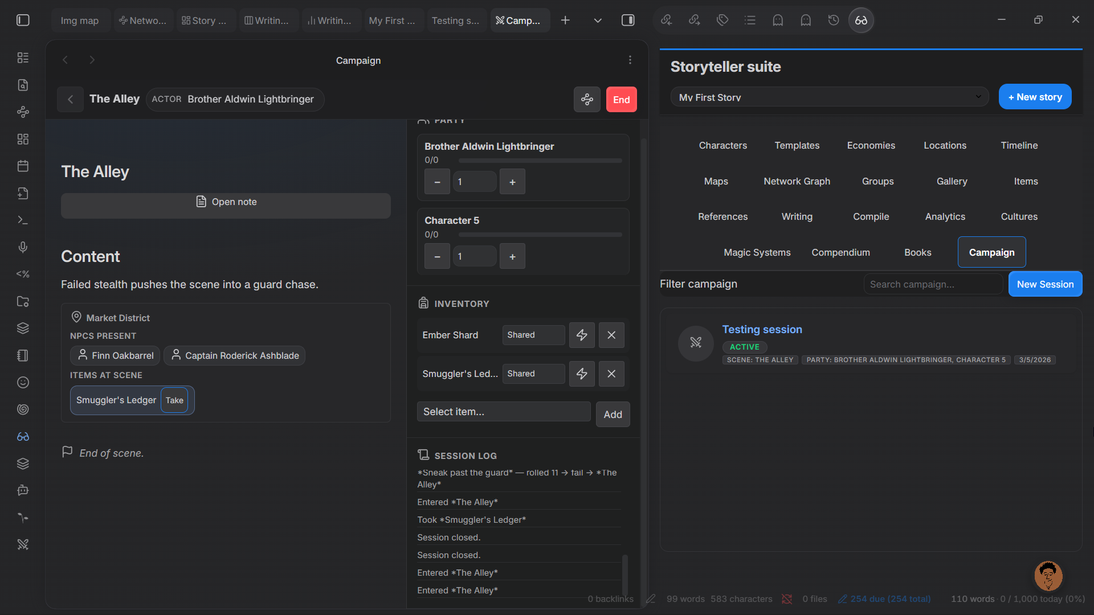Click the terminal prompt icon in left sidebar
This screenshot has height=615, width=1094.
point(23,220)
